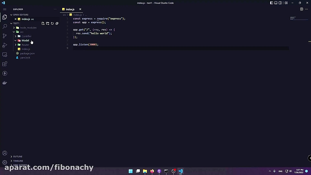Image resolution: width=311 pixels, height=175 pixels.
Task: Click the New File icon in explorer
Action: 43,24
